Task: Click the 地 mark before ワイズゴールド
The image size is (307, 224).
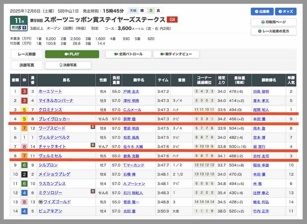Action: [x=40, y=202]
